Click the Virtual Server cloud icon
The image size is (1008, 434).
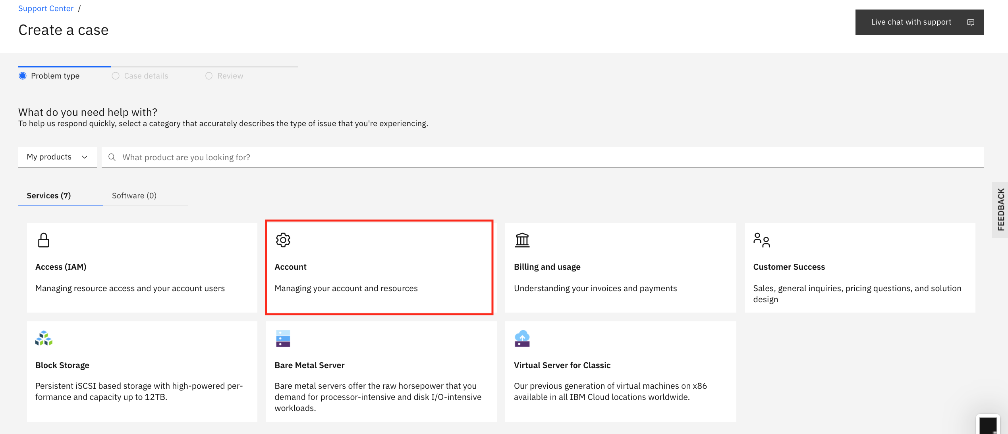pos(522,338)
